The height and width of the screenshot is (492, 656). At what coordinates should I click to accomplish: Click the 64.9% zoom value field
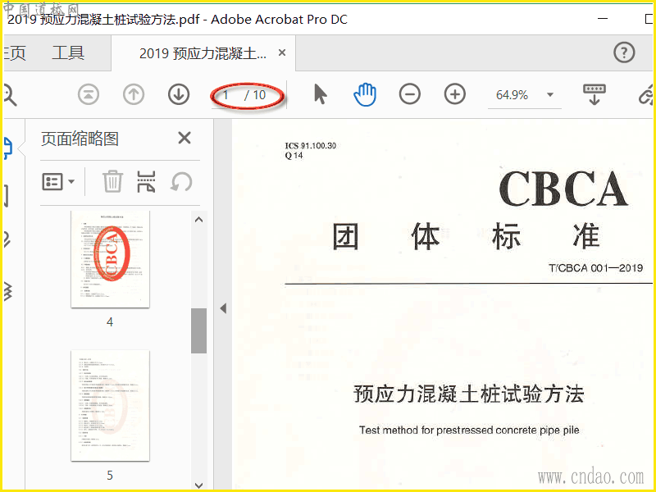tap(512, 95)
